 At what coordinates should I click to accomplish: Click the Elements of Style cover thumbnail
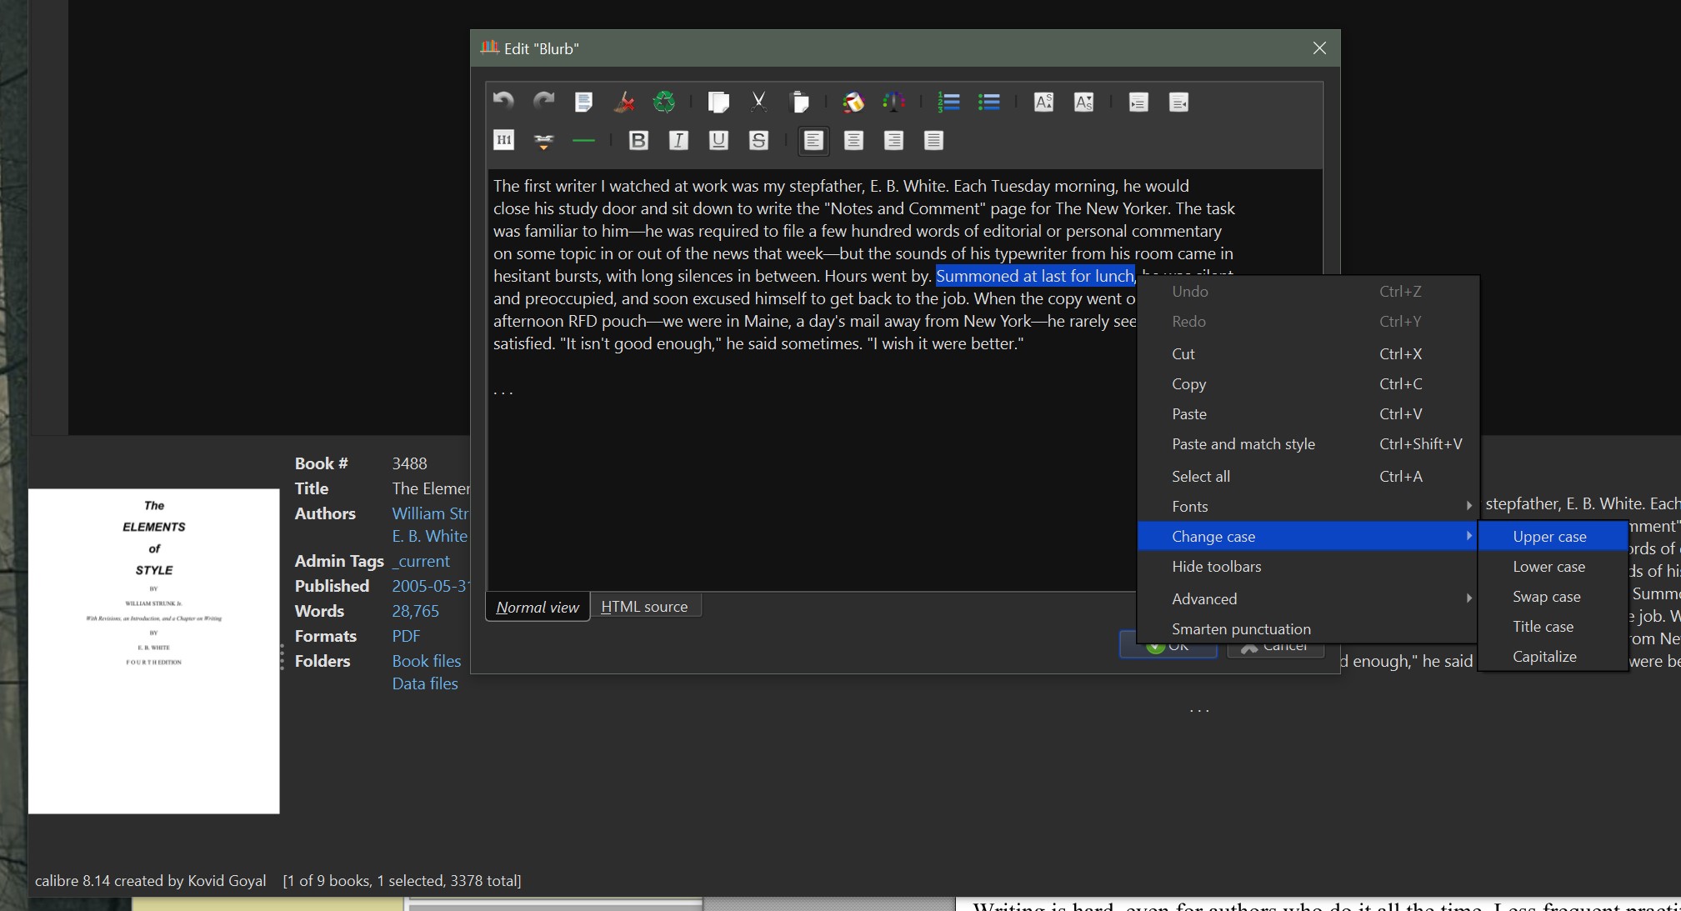click(154, 651)
